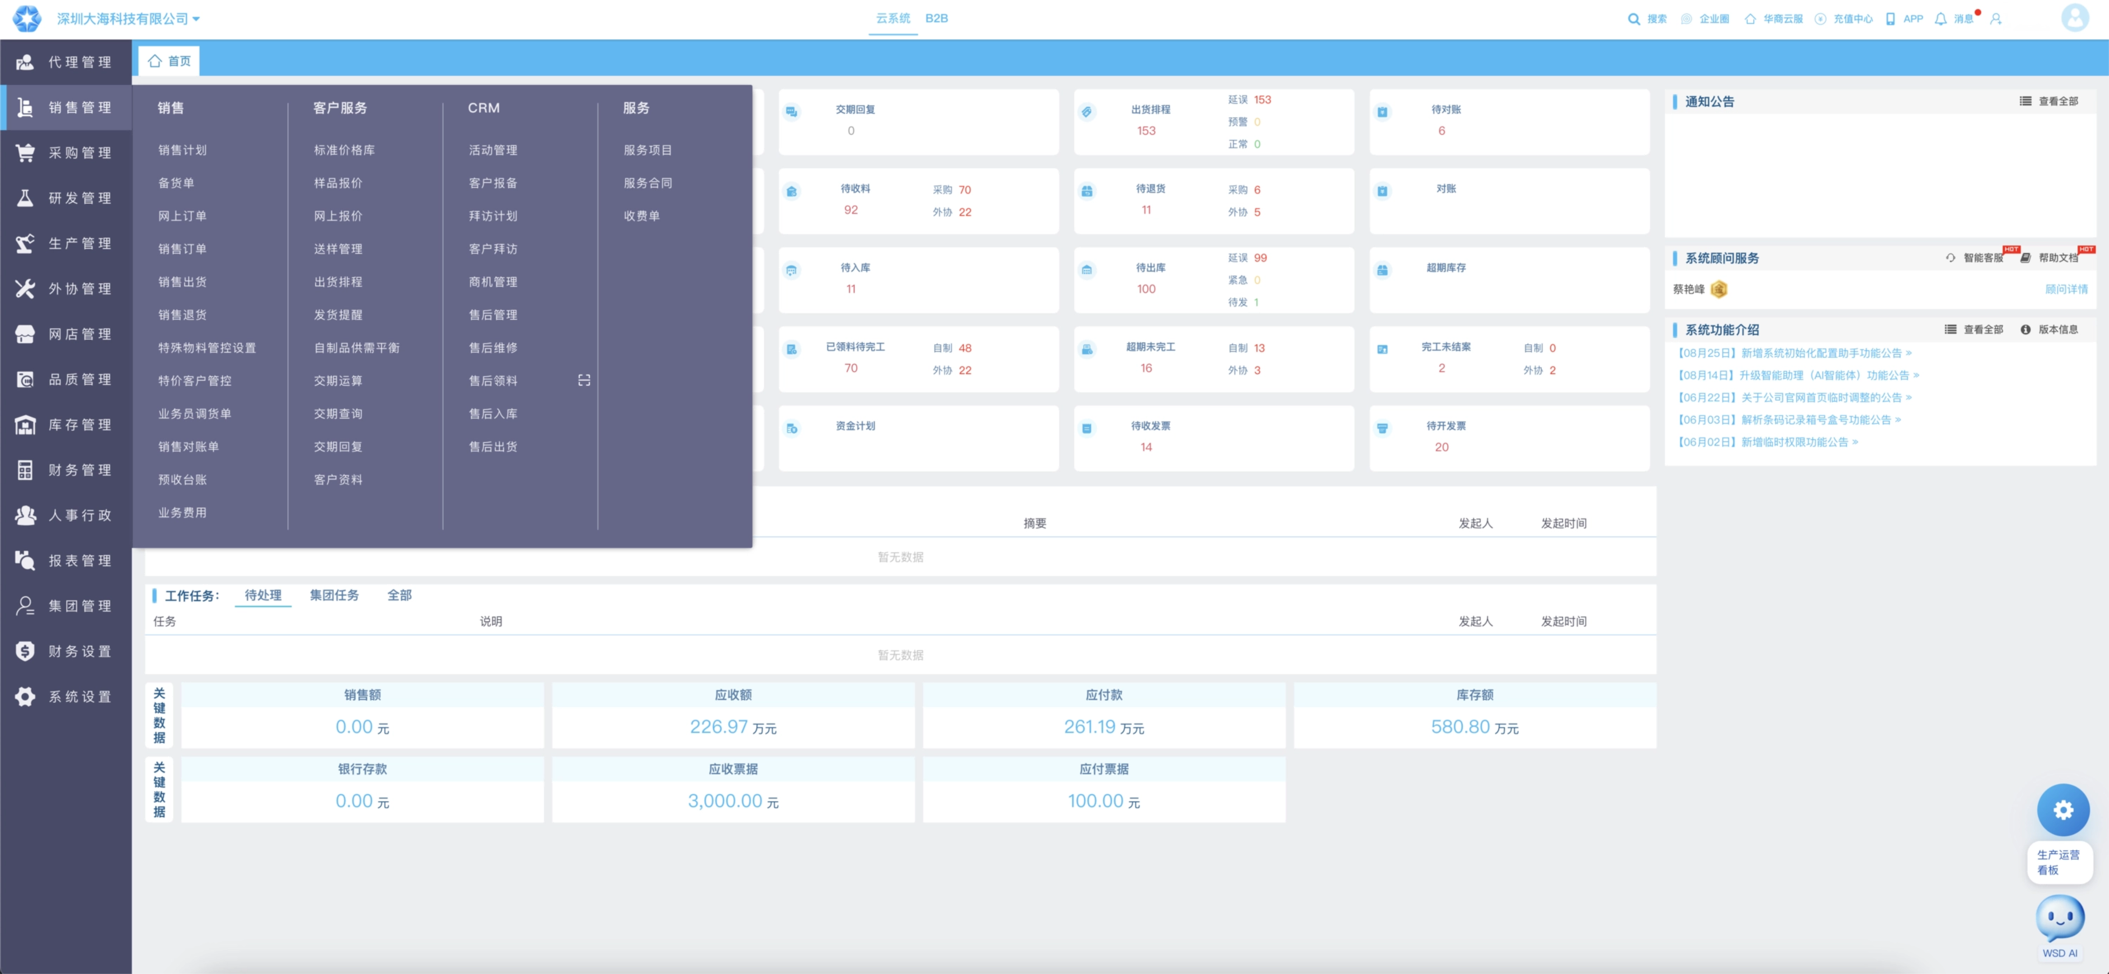Open the 生产运营看板 floating gear button
Screen dimensions: 2109x974
pyautogui.click(x=2062, y=810)
